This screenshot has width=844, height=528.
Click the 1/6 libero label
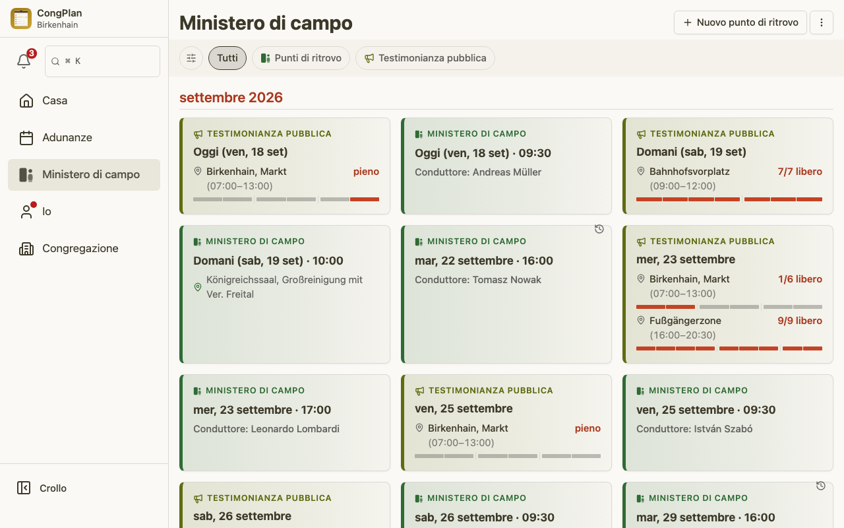point(800,279)
